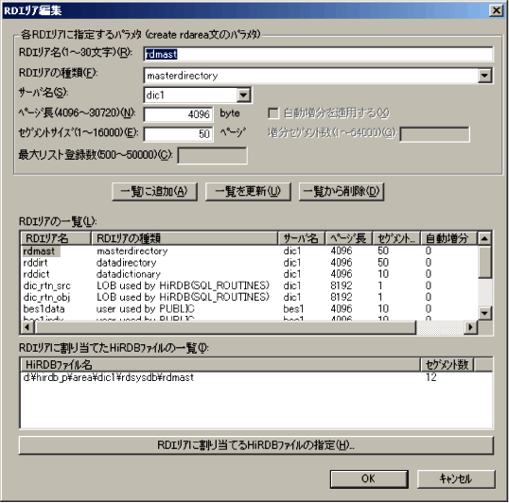Click the 最大リスト登録数 input field
Viewport: 509px width, 503px height.
pos(212,155)
